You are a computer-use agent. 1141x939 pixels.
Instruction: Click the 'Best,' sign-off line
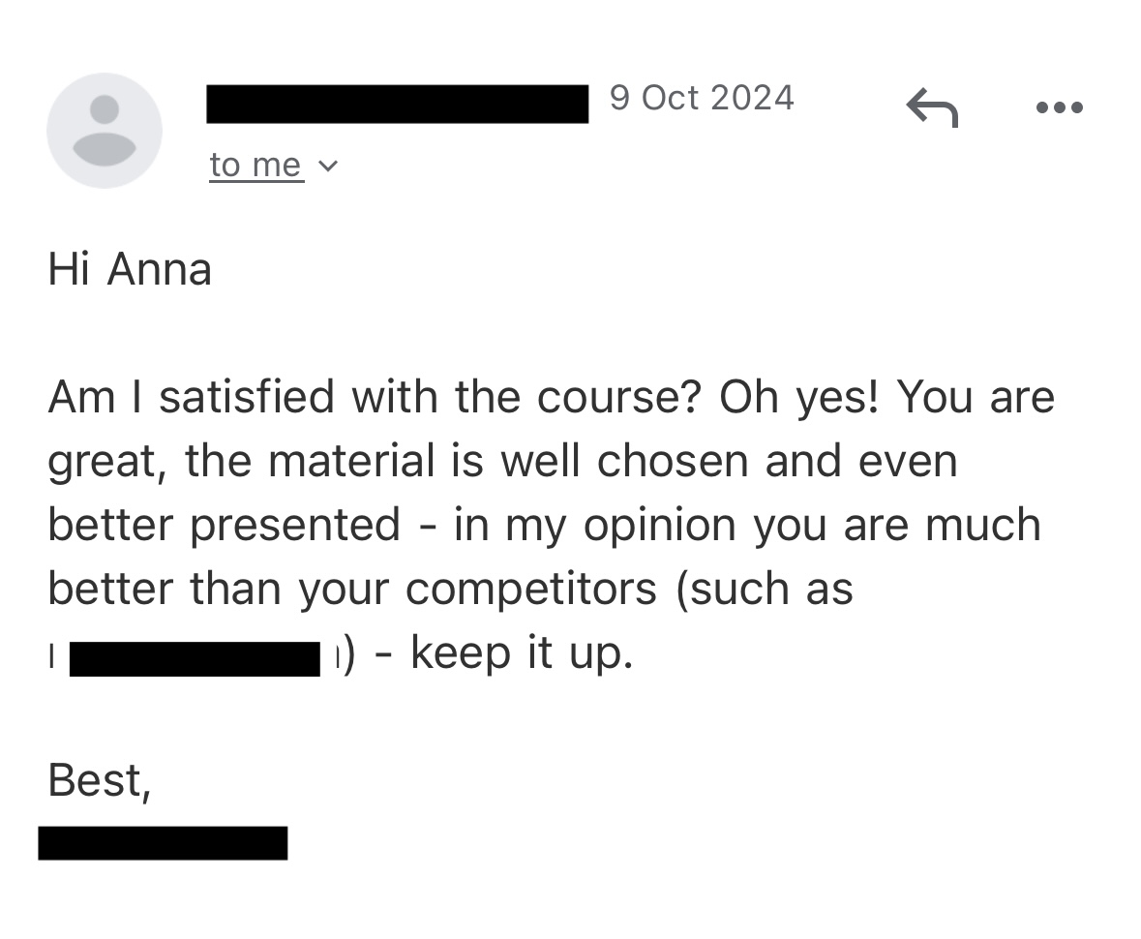(x=100, y=780)
